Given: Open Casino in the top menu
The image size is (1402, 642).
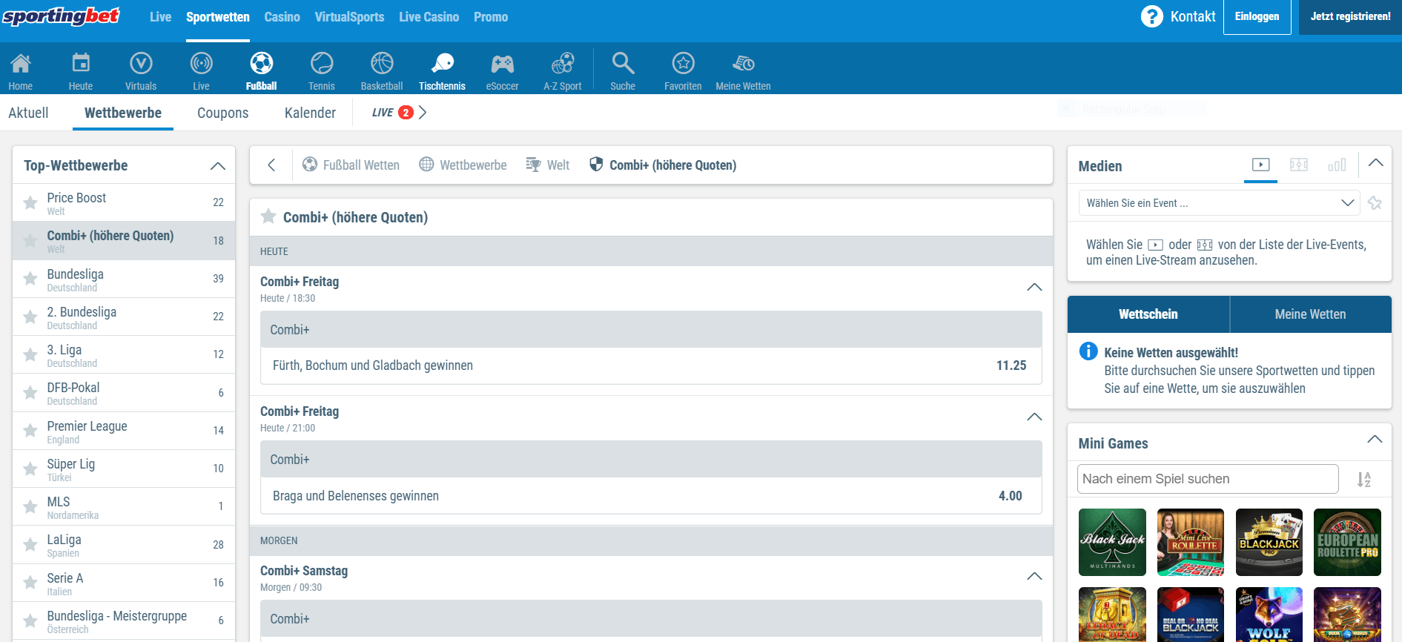Looking at the screenshot, I should pos(282,17).
